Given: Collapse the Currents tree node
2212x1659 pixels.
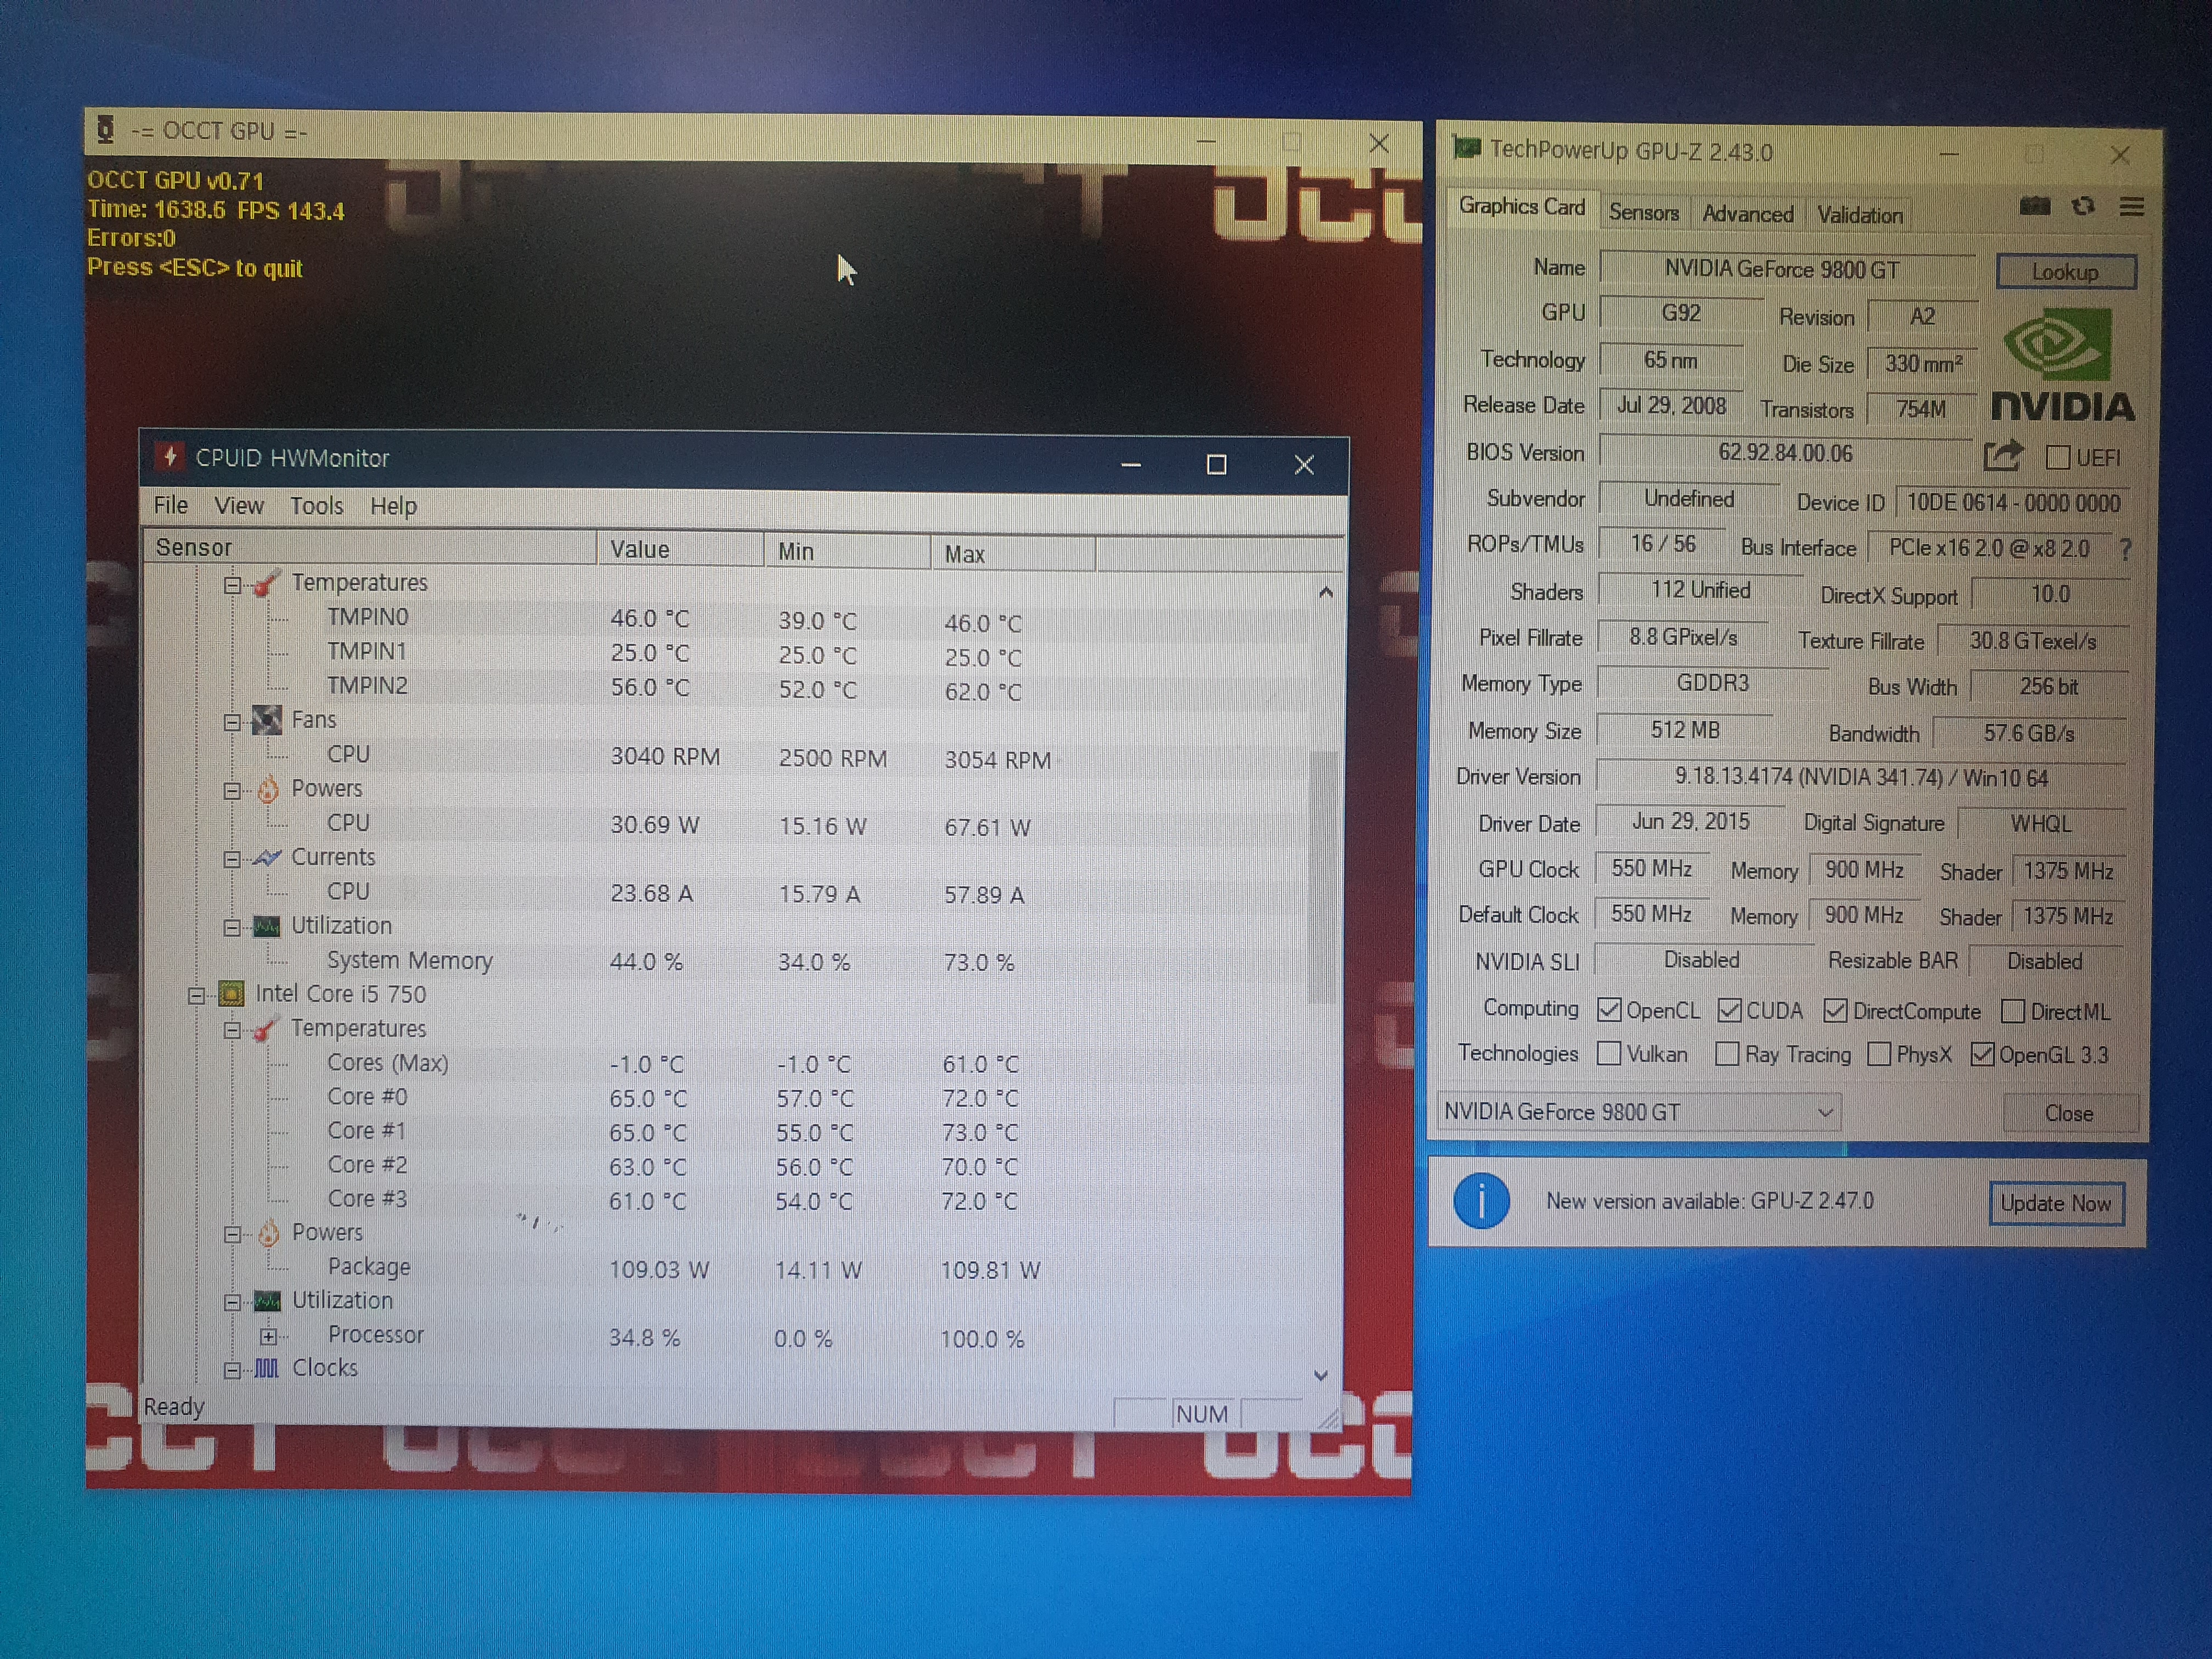Looking at the screenshot, I should tap(232, 859).
